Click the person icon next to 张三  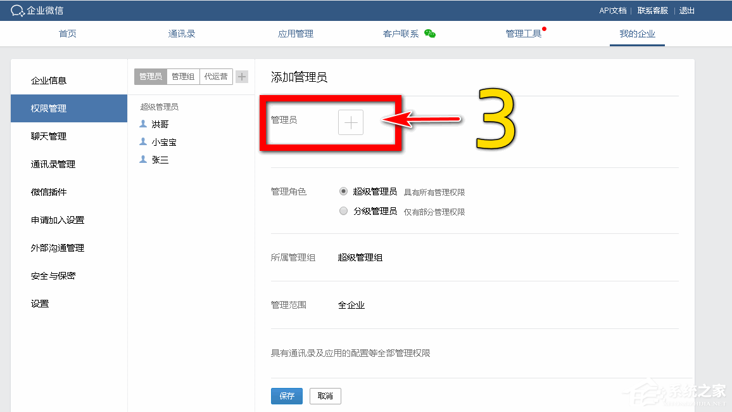point(142,159)
